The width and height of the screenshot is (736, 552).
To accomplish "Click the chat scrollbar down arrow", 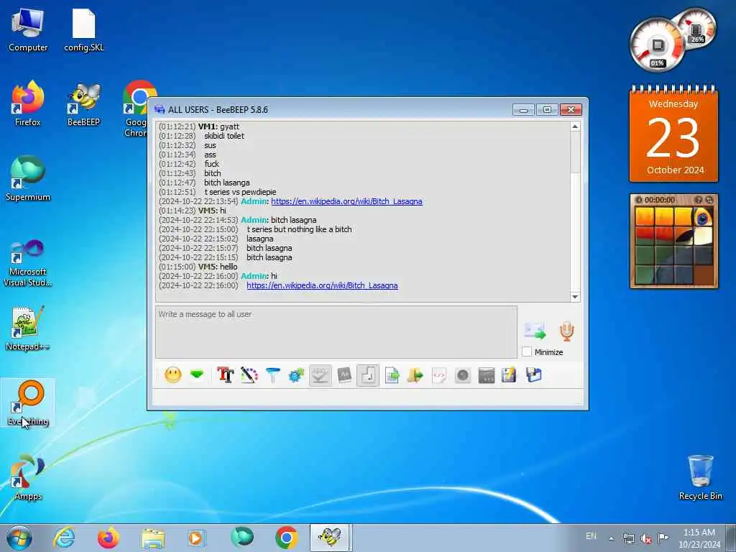I will pyautogui.click(x=575, y=297).
